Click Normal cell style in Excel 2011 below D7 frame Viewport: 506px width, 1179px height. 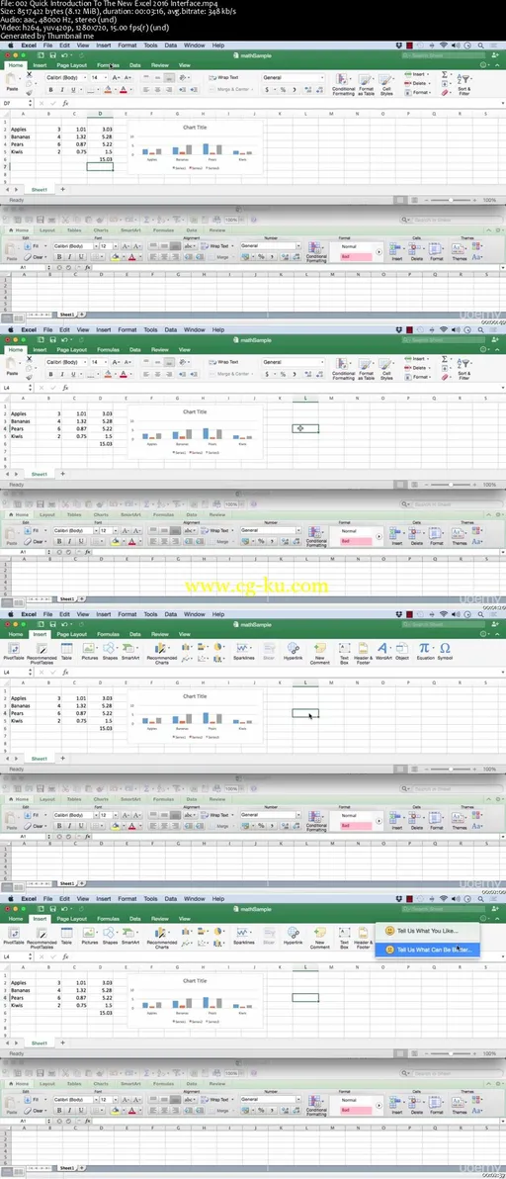[356, 246]
